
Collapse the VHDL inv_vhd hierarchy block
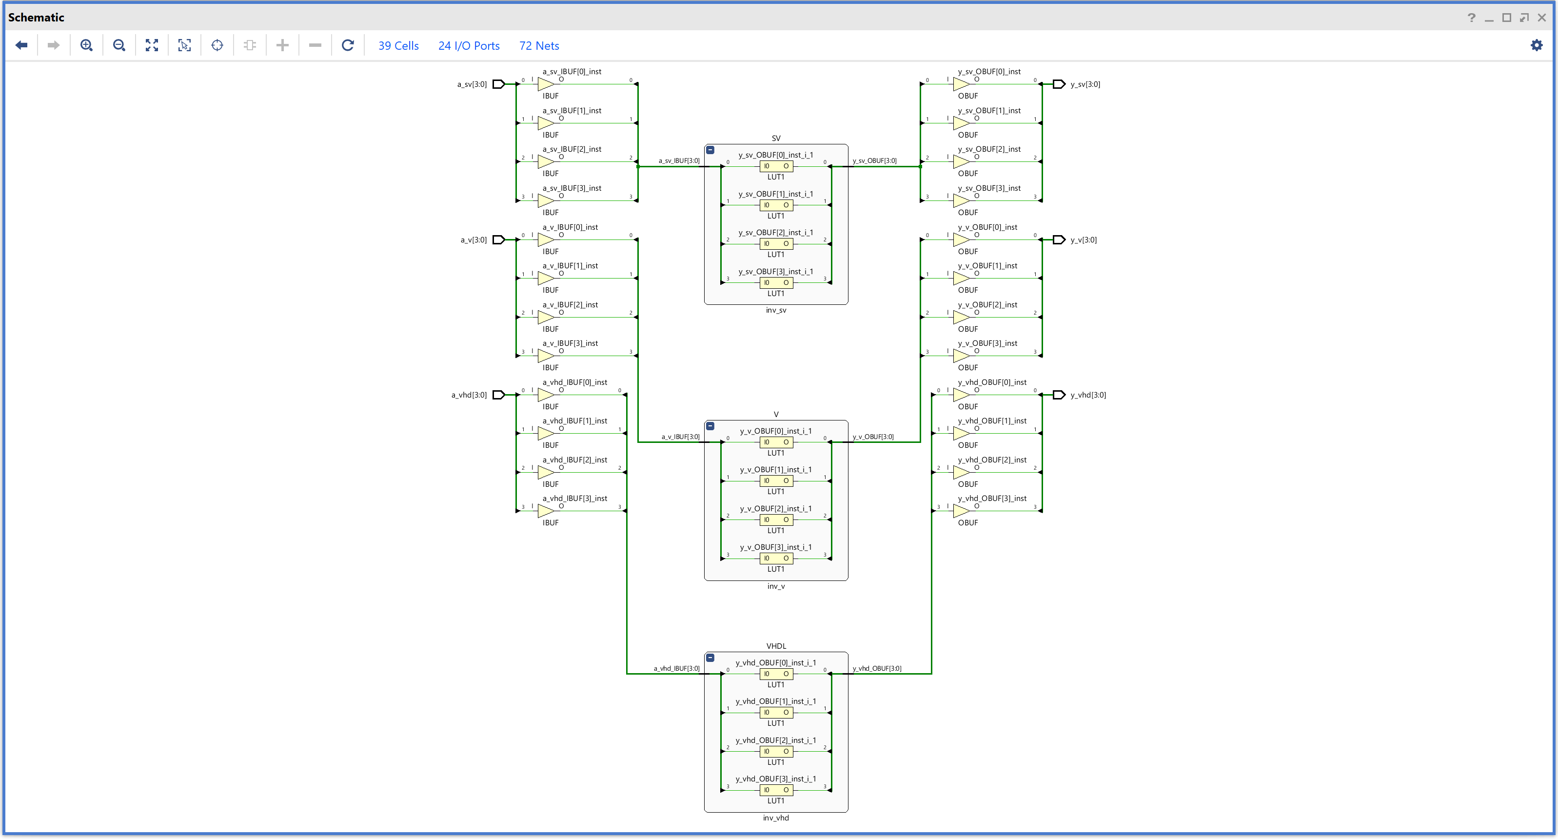click(710, 658)
